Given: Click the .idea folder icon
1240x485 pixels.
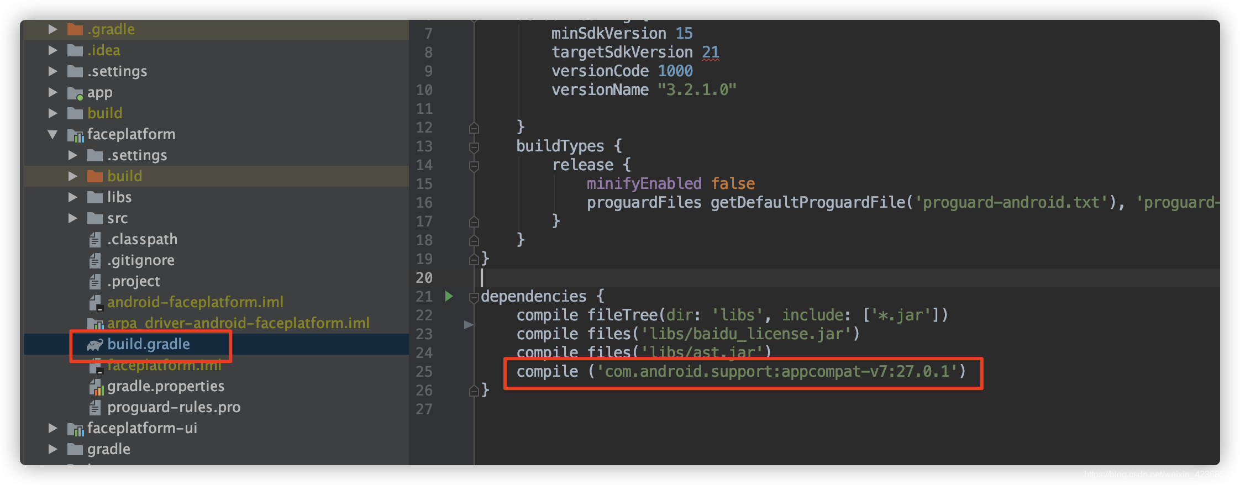Looking at the screenshot, I should point(75,50).
